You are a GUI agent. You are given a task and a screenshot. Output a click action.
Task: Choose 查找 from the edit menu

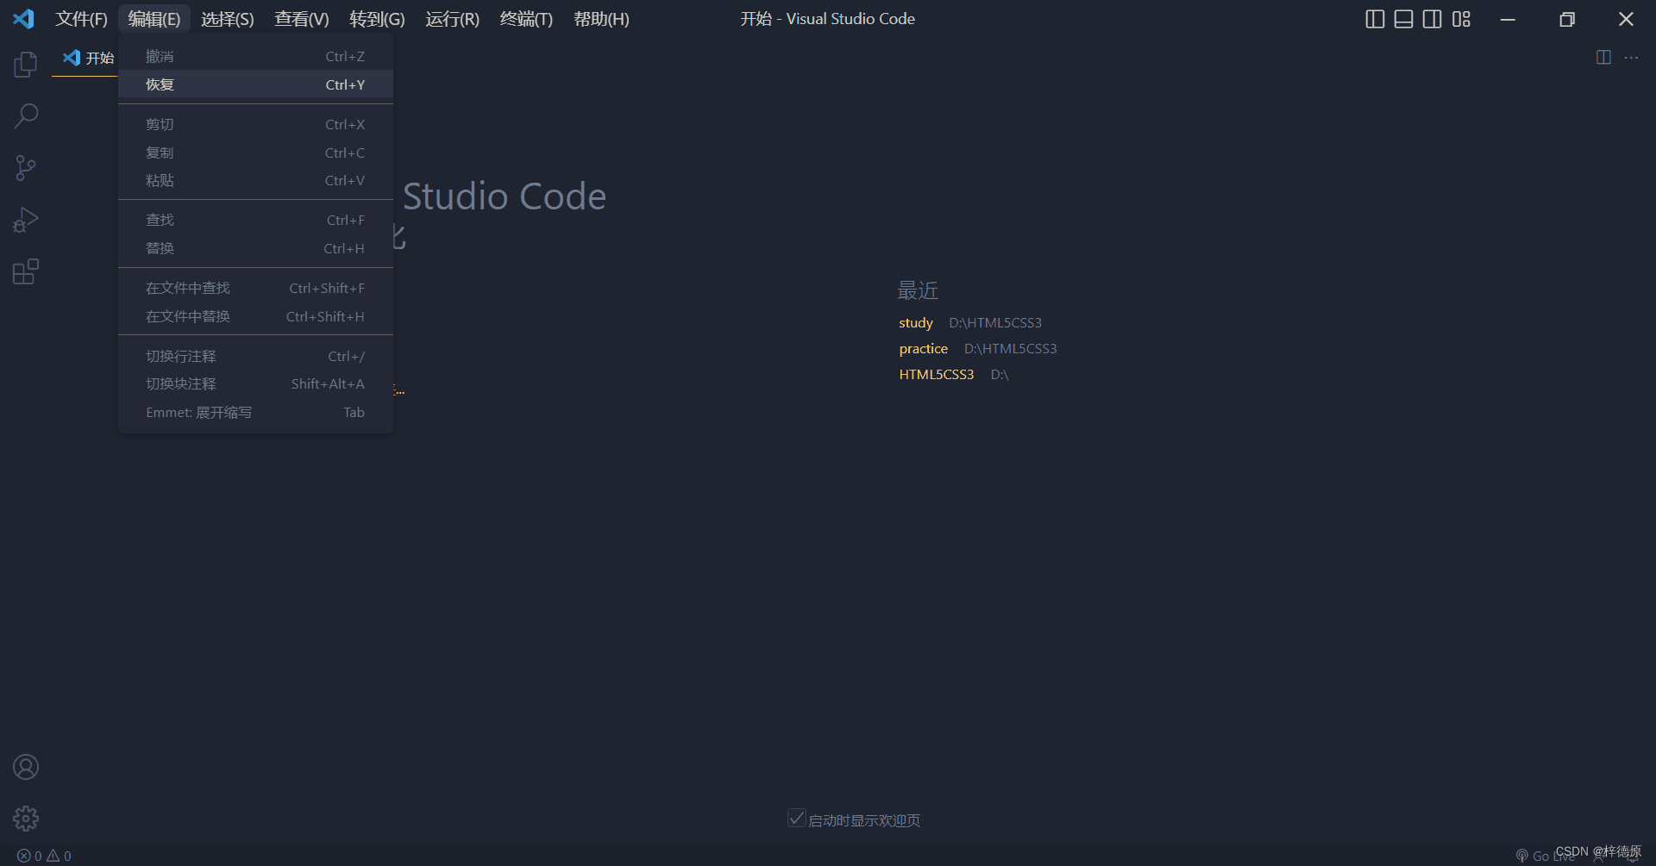tap(255, 220)
